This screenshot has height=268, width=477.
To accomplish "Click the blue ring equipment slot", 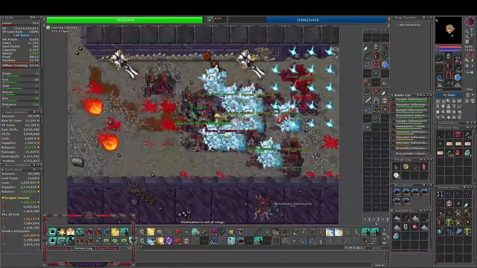I will pos(458,77).
